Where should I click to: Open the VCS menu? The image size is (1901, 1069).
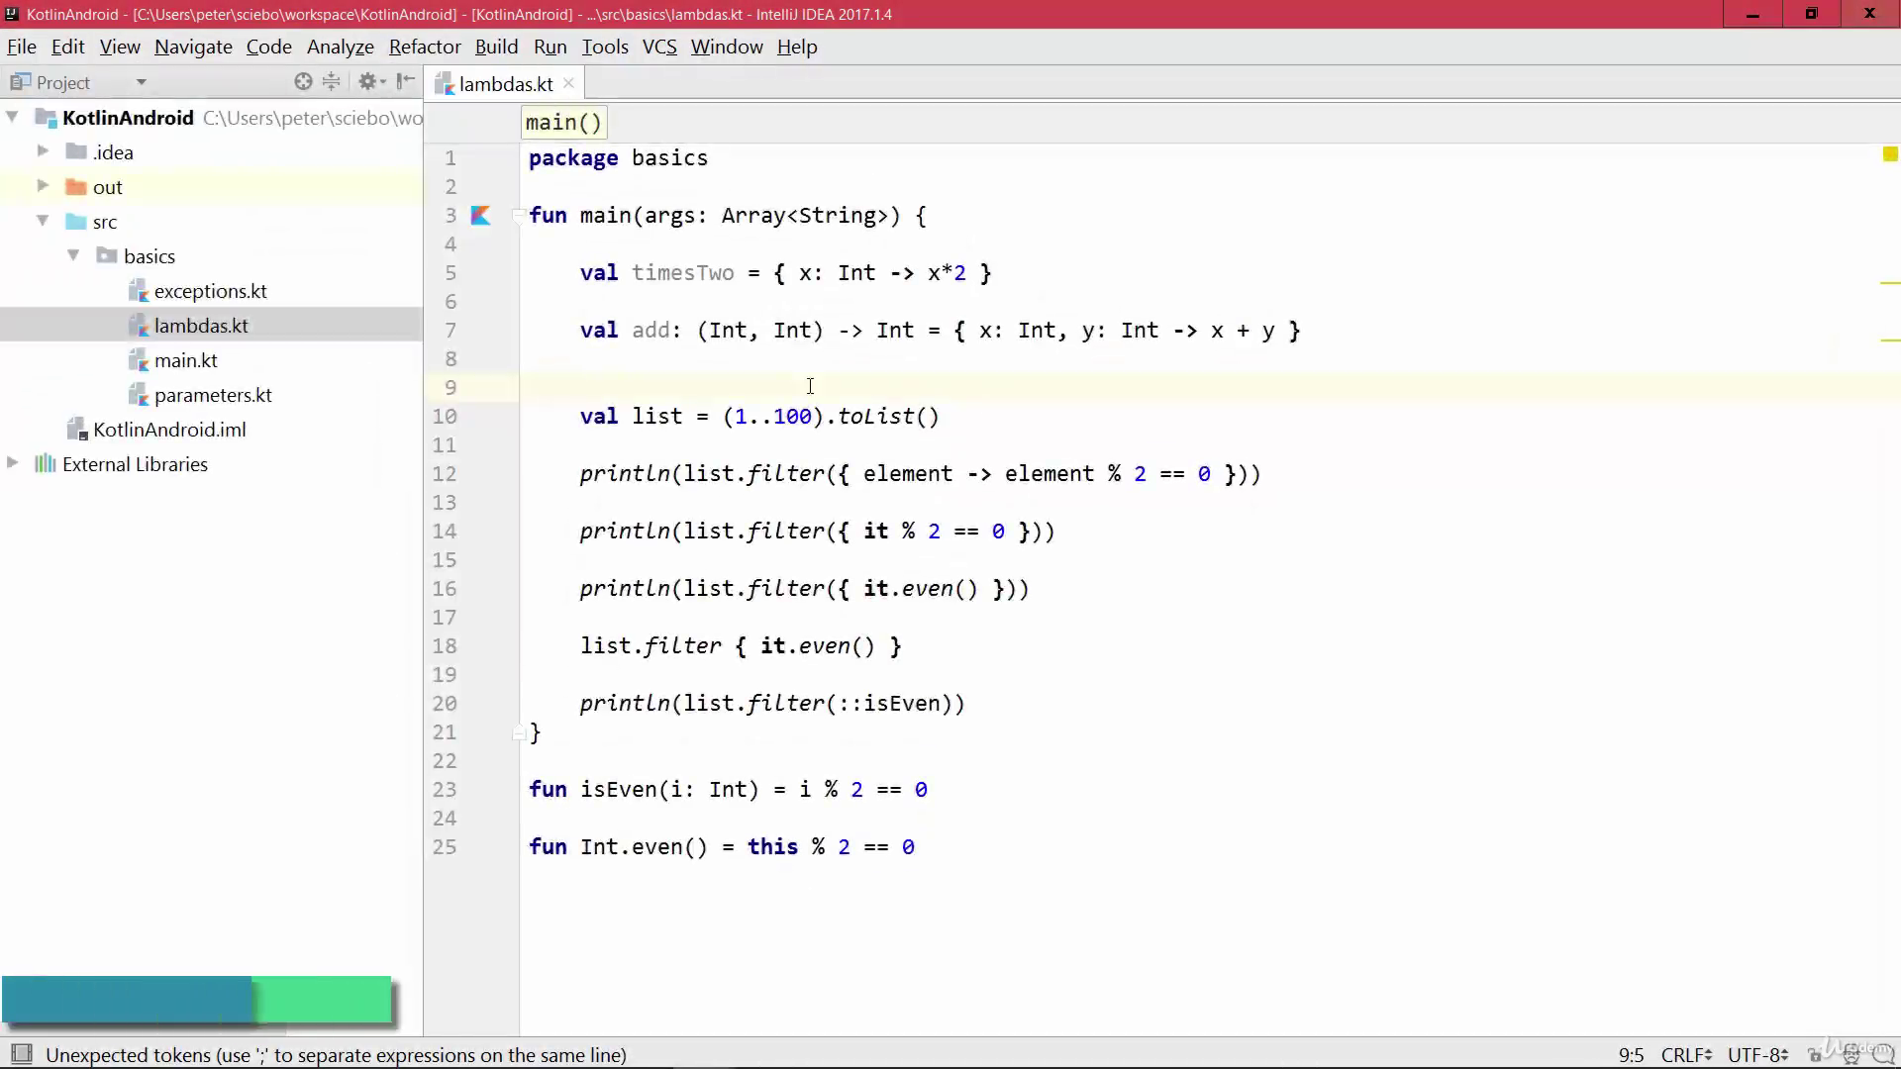(659, 47)
